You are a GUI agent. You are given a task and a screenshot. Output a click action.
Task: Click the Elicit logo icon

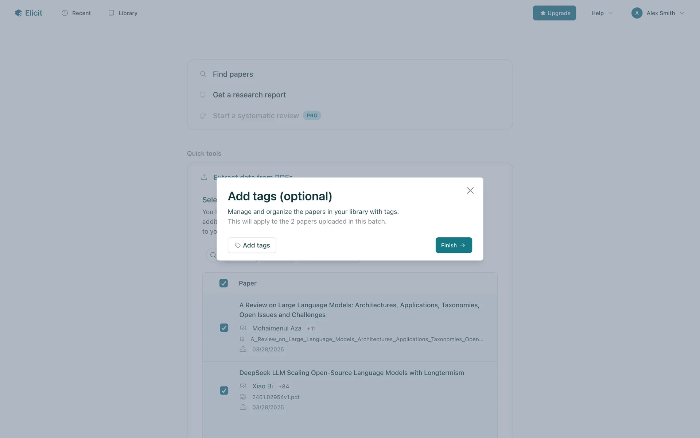click(x=19, y=13)
